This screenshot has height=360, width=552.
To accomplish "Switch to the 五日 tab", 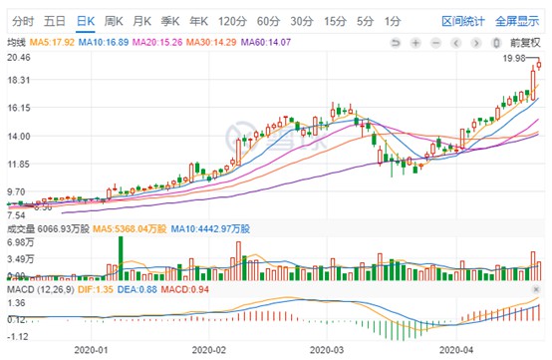I will (x=55, y=21).
